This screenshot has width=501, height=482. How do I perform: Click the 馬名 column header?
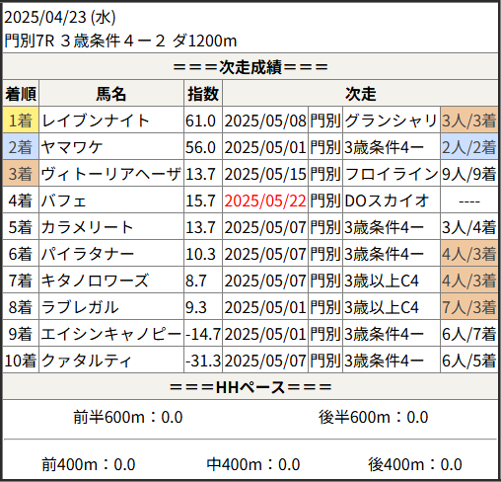[x=111, y=94]
